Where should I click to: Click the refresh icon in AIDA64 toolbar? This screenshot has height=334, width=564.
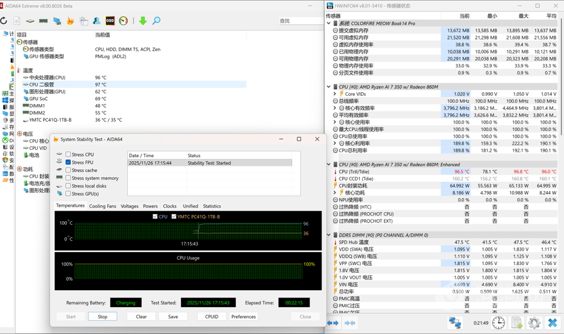coord(4,21)
